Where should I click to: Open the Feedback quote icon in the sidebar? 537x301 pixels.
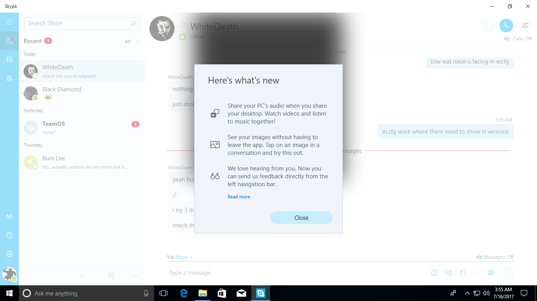(9, 216)
